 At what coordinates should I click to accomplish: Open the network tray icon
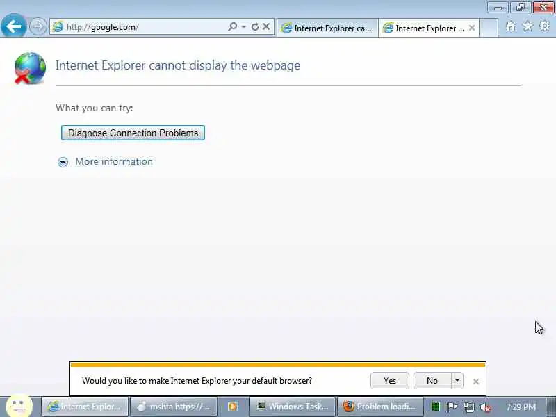tap(468, 407)
